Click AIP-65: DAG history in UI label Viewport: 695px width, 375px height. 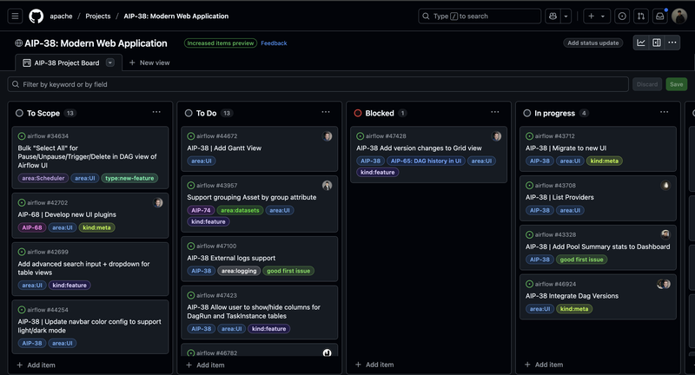click(x=426, y=161)
